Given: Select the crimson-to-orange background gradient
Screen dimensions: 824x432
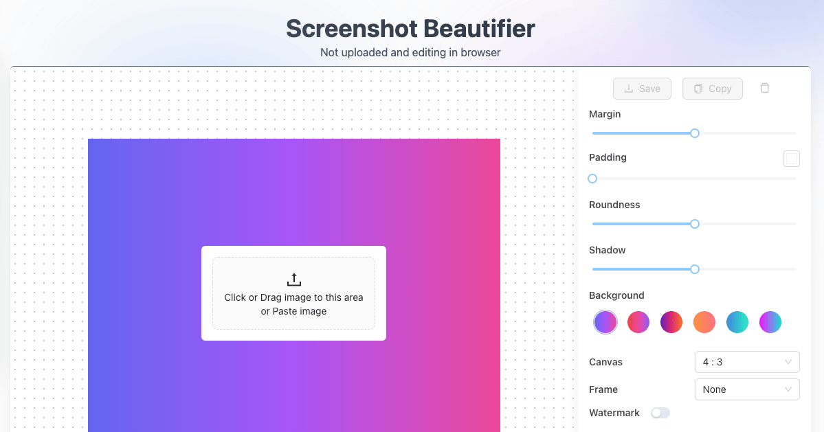Looking at the screenshot, I should [671, 321].
